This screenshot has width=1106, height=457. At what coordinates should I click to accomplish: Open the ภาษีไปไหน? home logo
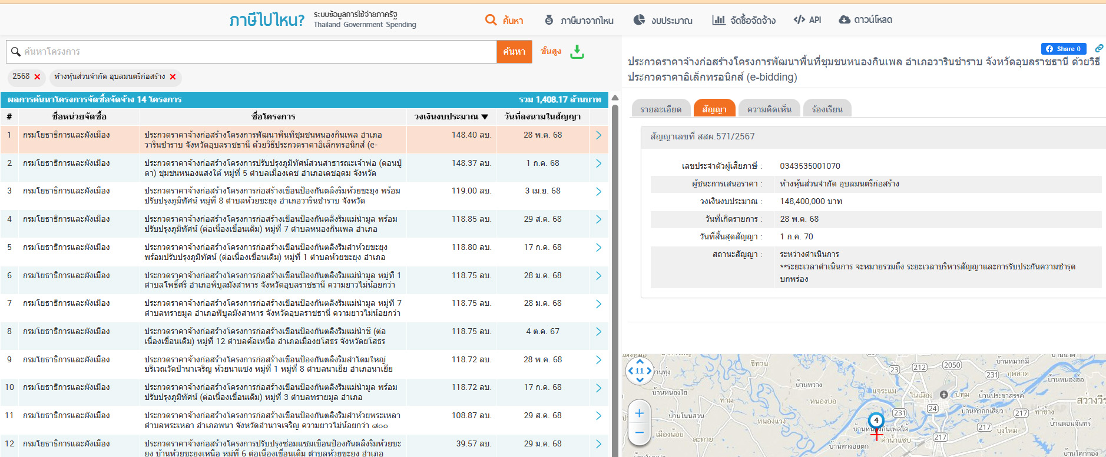click(267, 20)
